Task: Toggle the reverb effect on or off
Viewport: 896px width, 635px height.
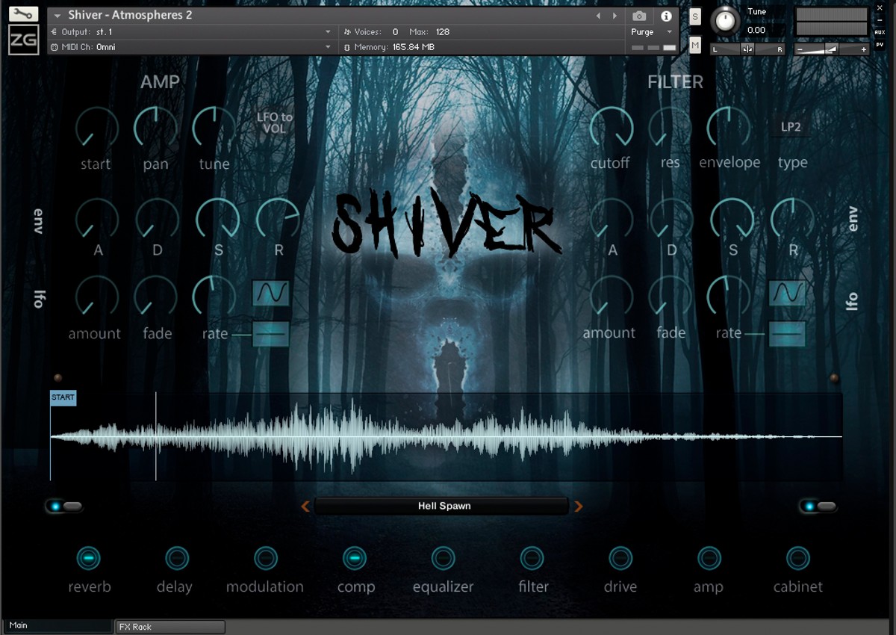Action: tap(88, 558)
